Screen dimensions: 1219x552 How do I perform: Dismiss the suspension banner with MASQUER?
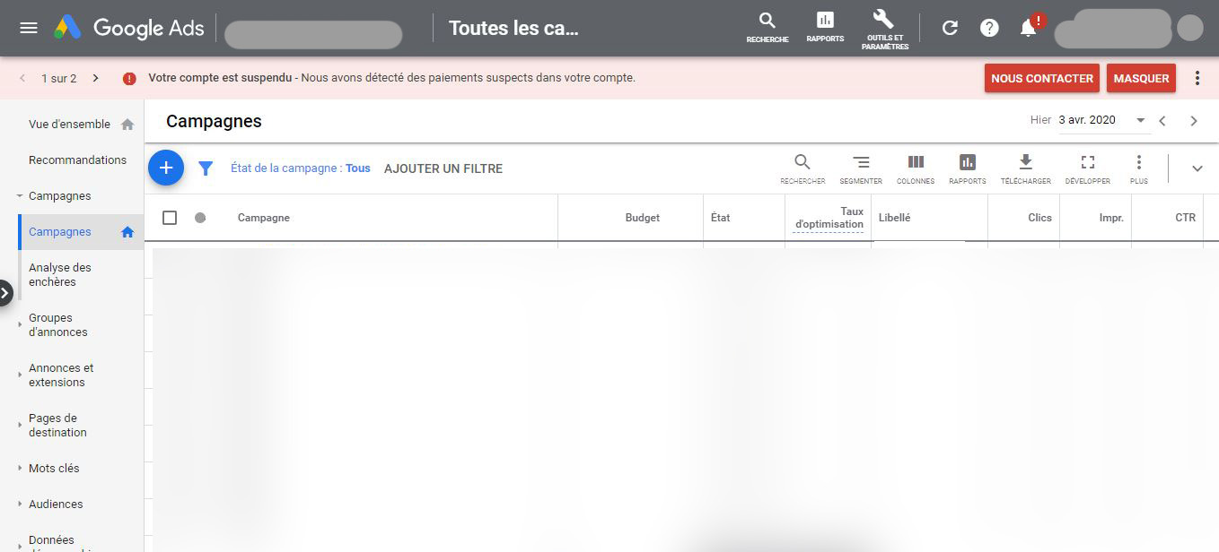1141,78
